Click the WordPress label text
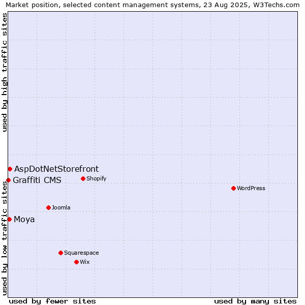This screenshot has width=305, height=305. tap(251, 188)
